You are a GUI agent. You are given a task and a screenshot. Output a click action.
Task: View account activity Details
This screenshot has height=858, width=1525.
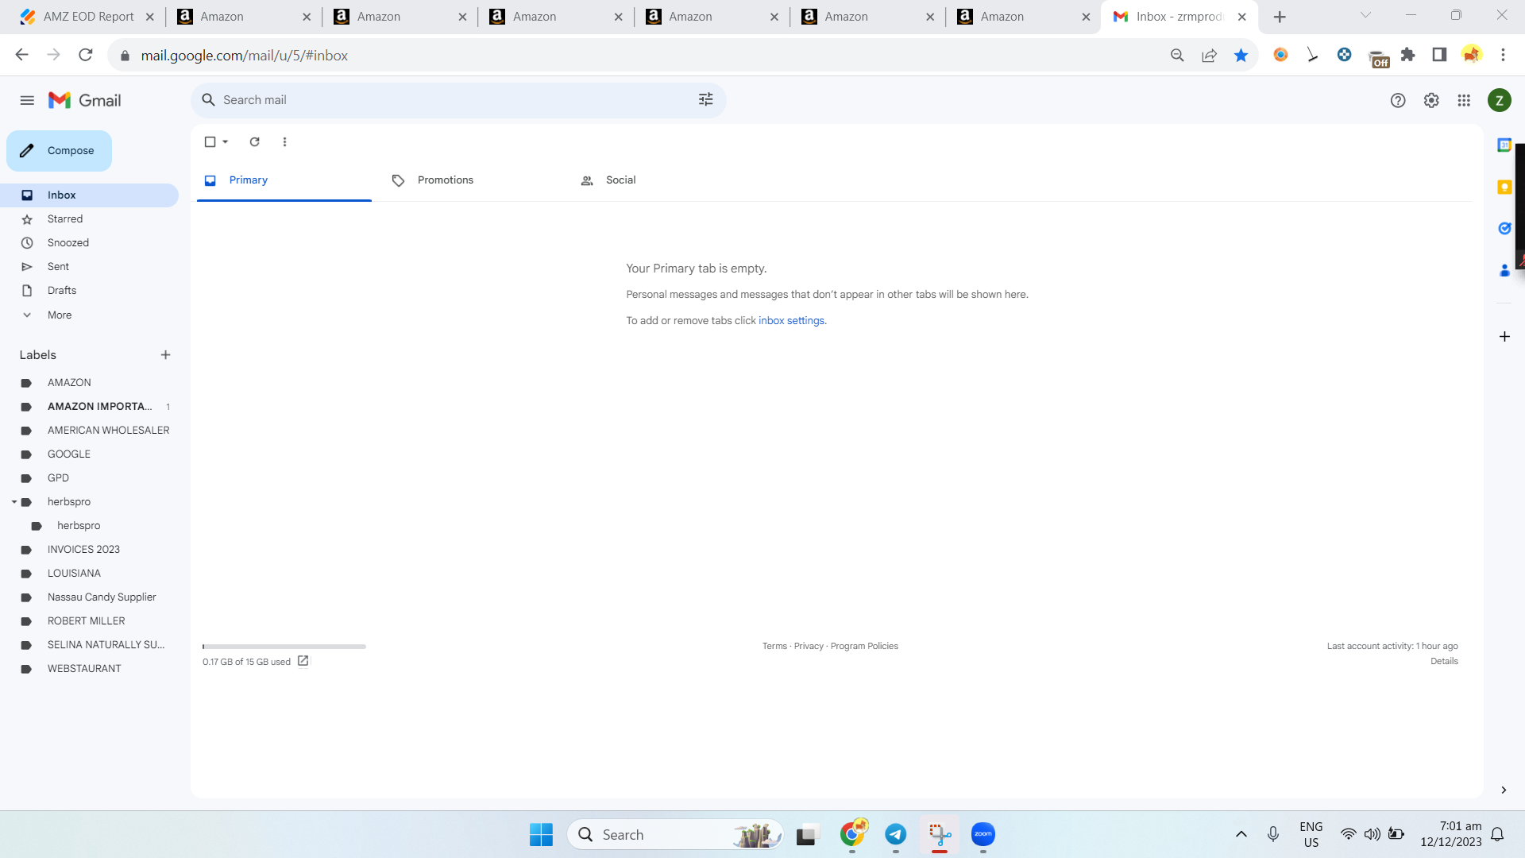click(x=1444, y=661)
